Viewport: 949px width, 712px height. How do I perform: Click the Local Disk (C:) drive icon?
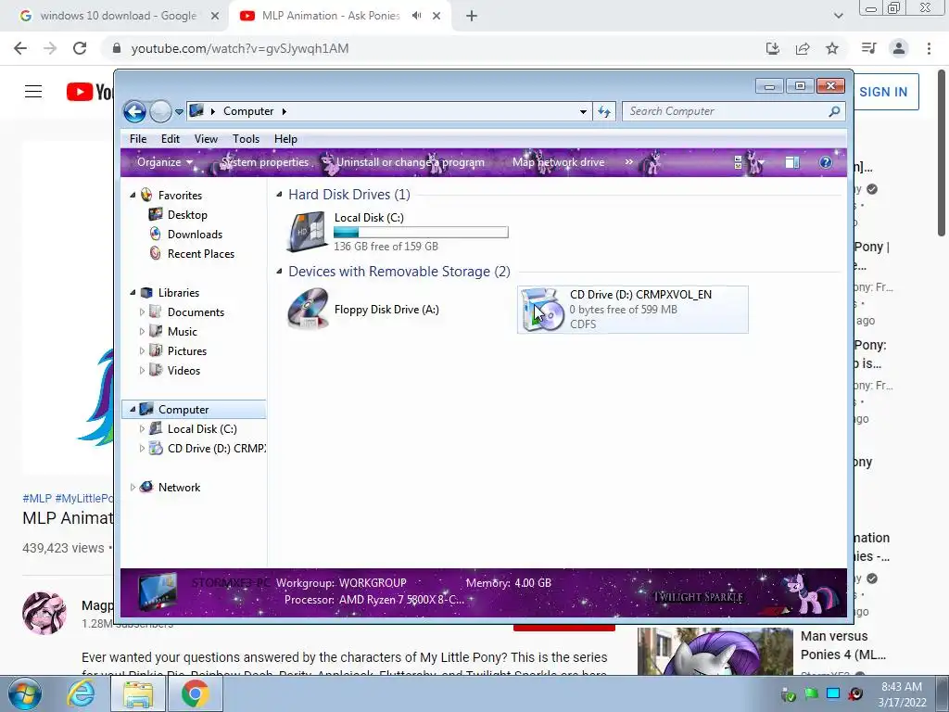click(x=308, y=231)
